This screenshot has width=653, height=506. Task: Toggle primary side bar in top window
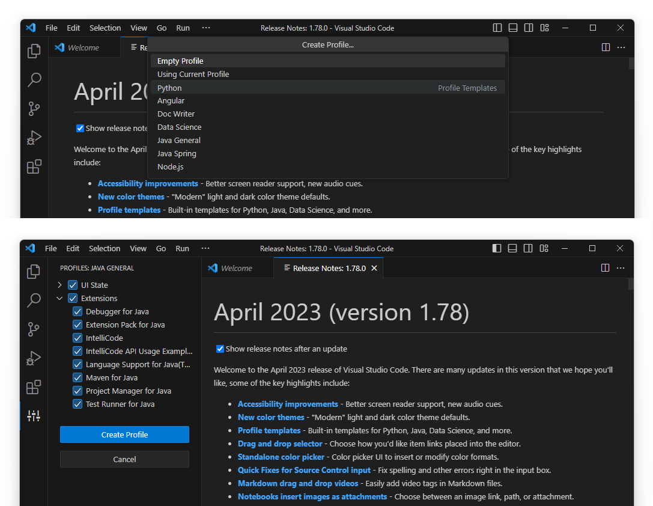(x=497, y=28)
